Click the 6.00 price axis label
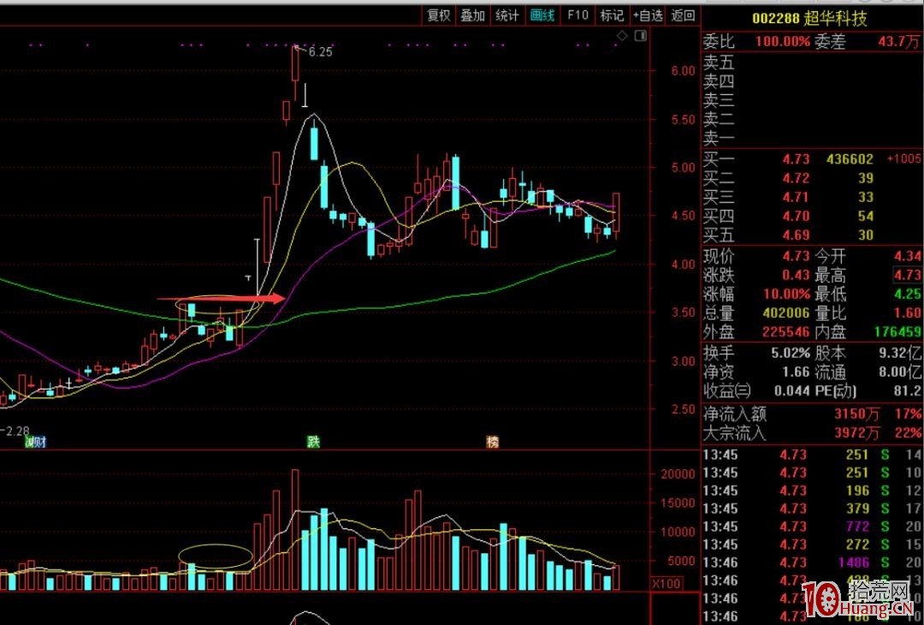The image size is (924, 625). [684, 71]
